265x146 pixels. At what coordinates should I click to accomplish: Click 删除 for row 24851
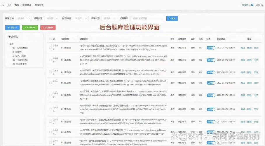point(249,83)
